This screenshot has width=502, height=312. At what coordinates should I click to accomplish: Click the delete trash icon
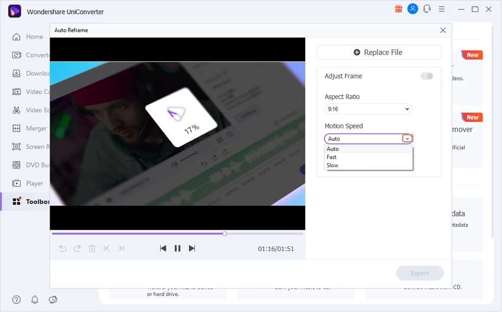coord(92,249)
